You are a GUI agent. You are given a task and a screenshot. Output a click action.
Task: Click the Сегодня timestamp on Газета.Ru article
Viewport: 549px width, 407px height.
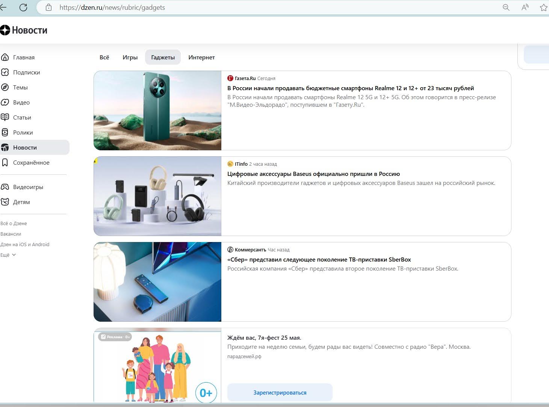coord(266,78)
